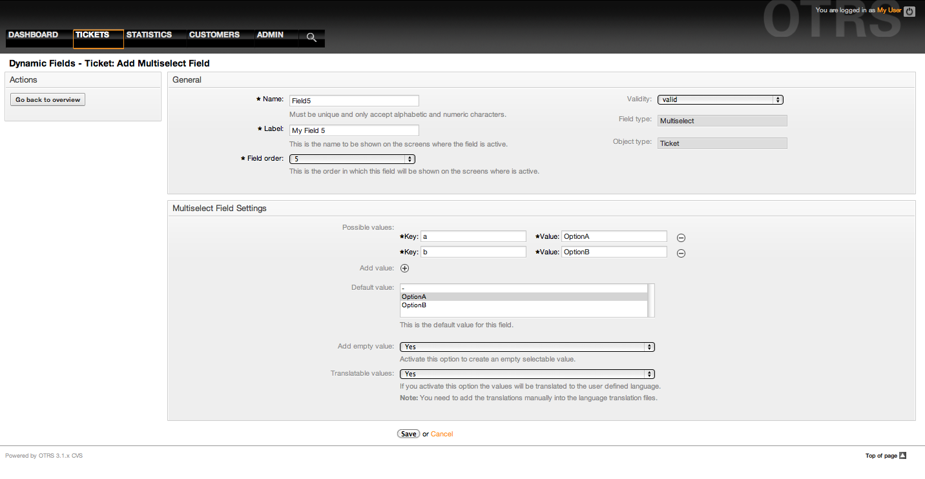Click the logout power icon
Screen dimensions: 925x479
909,11
